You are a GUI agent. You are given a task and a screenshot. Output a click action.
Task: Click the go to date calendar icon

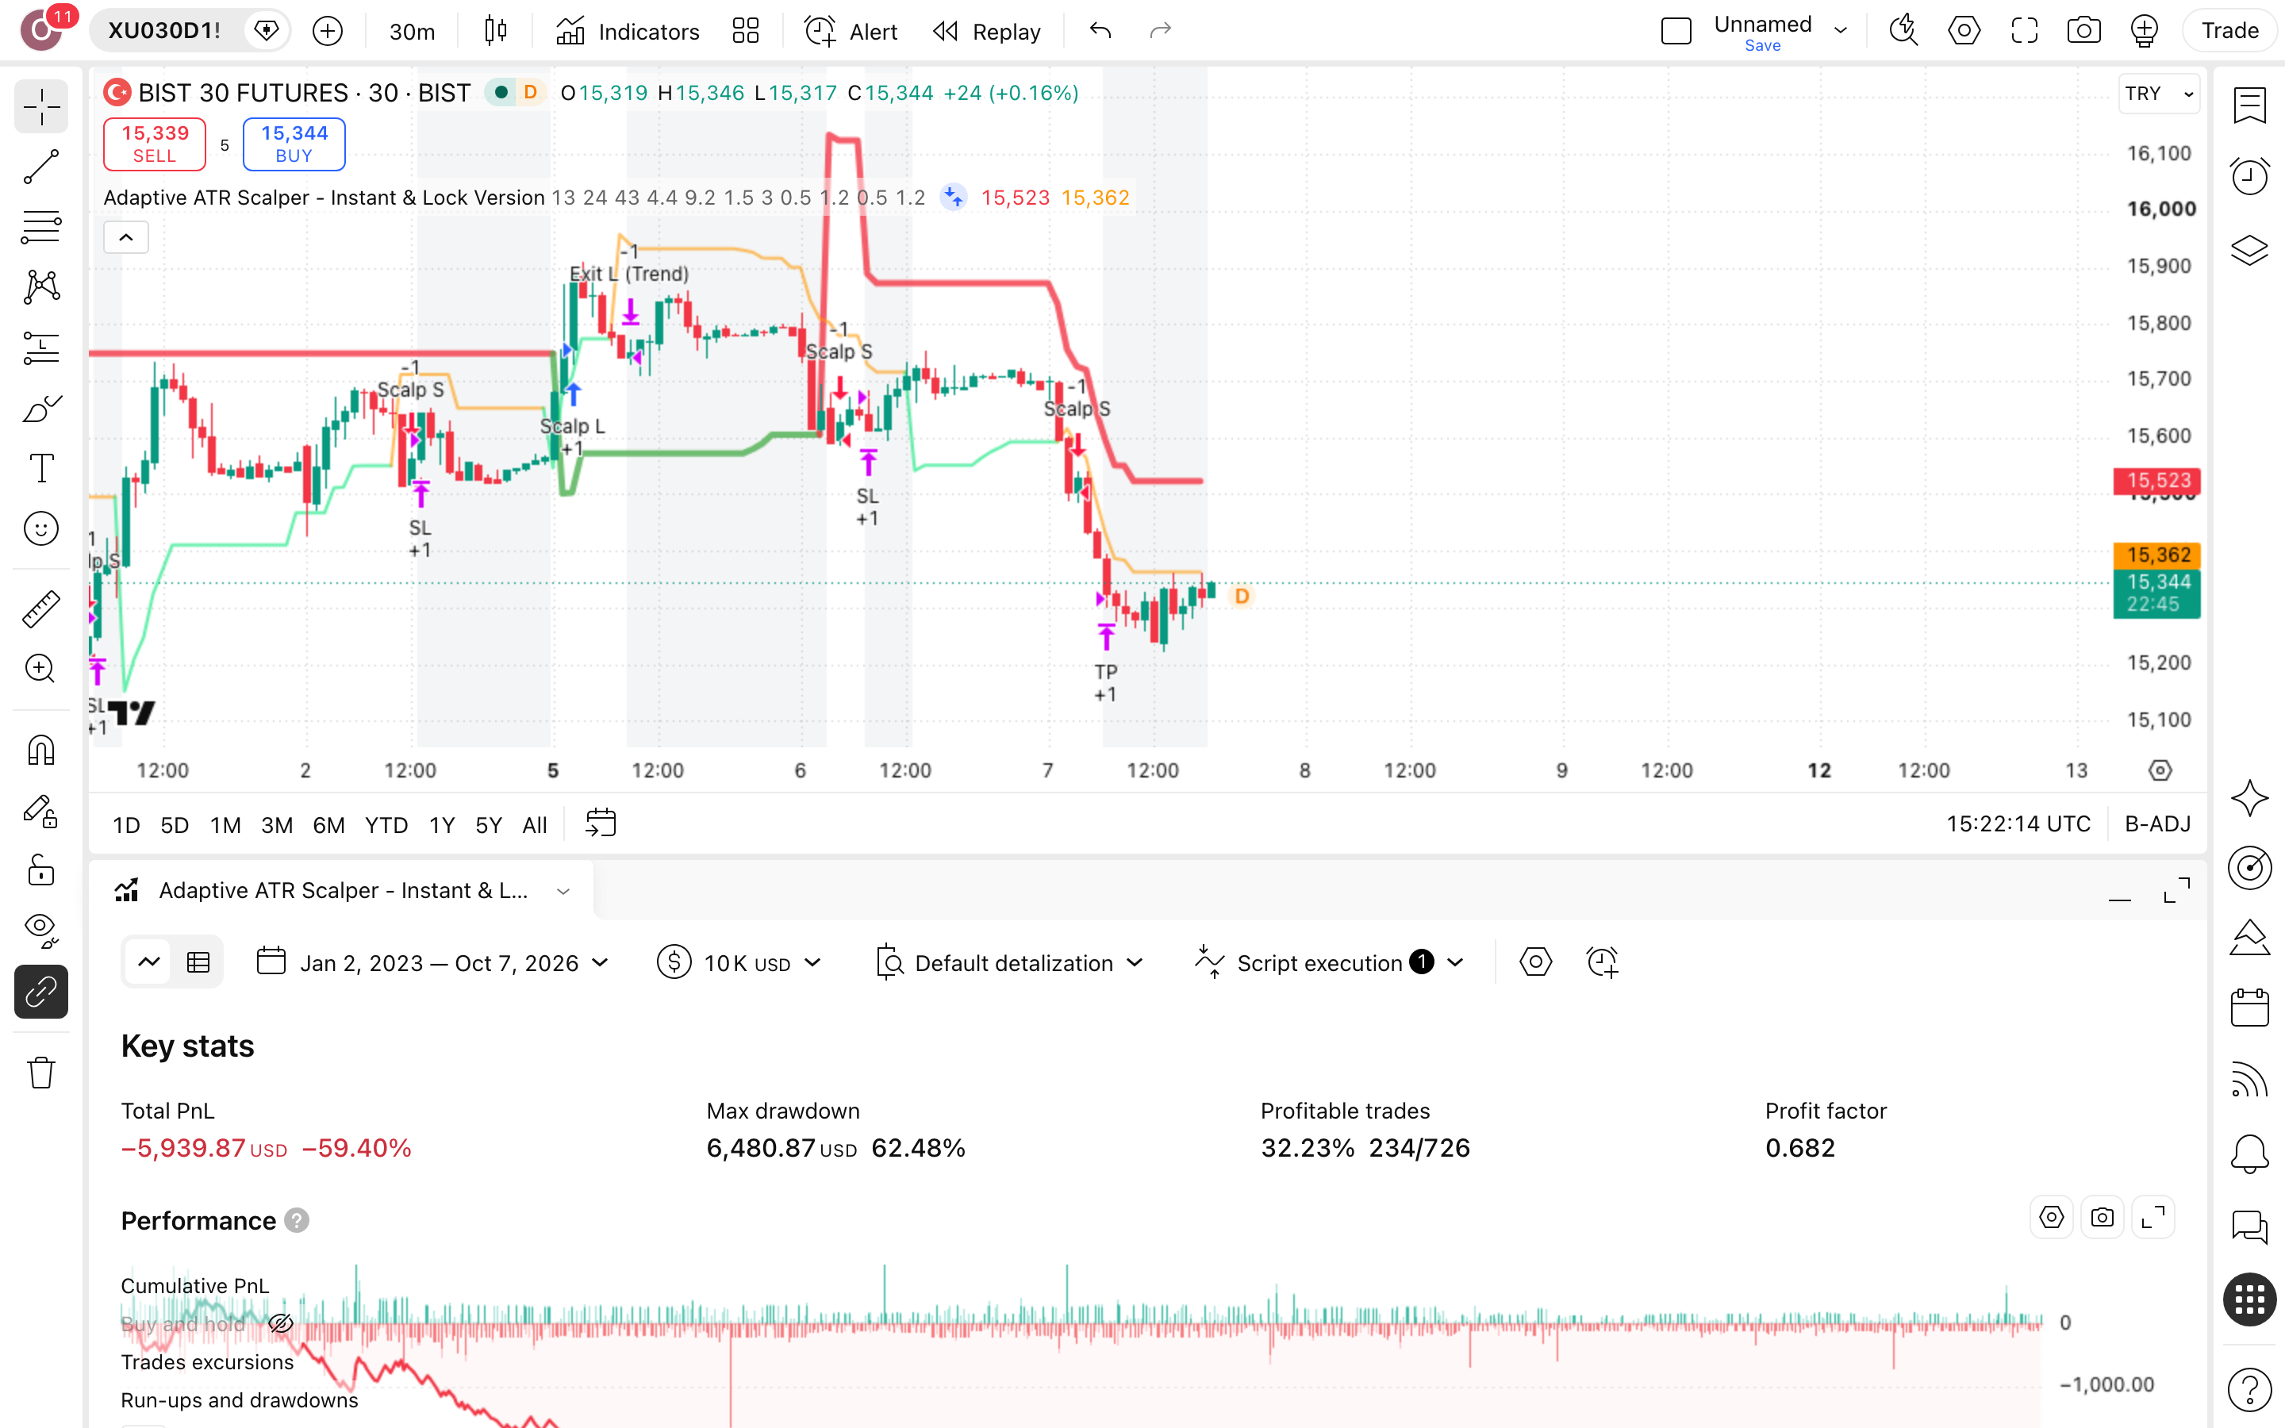(601, 823)
